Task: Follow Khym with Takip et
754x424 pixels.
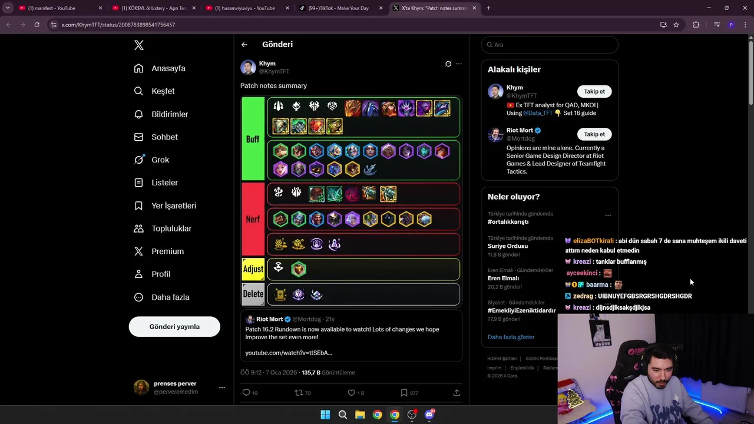Action: [594, 91]
